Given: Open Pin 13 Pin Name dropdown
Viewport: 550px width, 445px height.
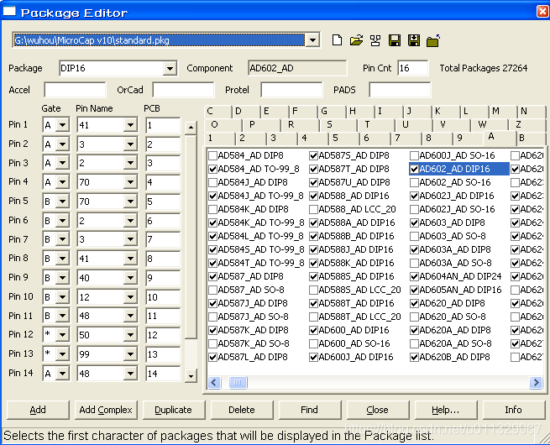Looking at the screenshot, I should 130,354.
